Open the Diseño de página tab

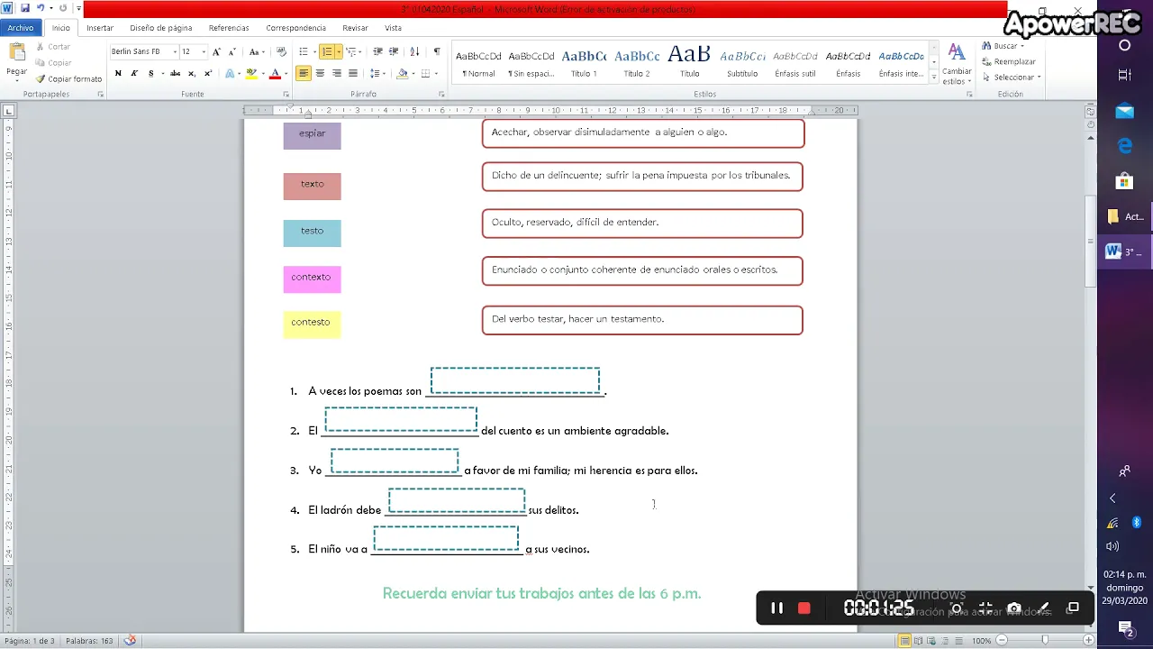(x=161, y=28)
